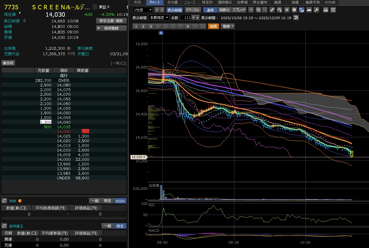Open the 1分足 timeframe dropdown
The image size is (369, 248).
tap(142, 10)
